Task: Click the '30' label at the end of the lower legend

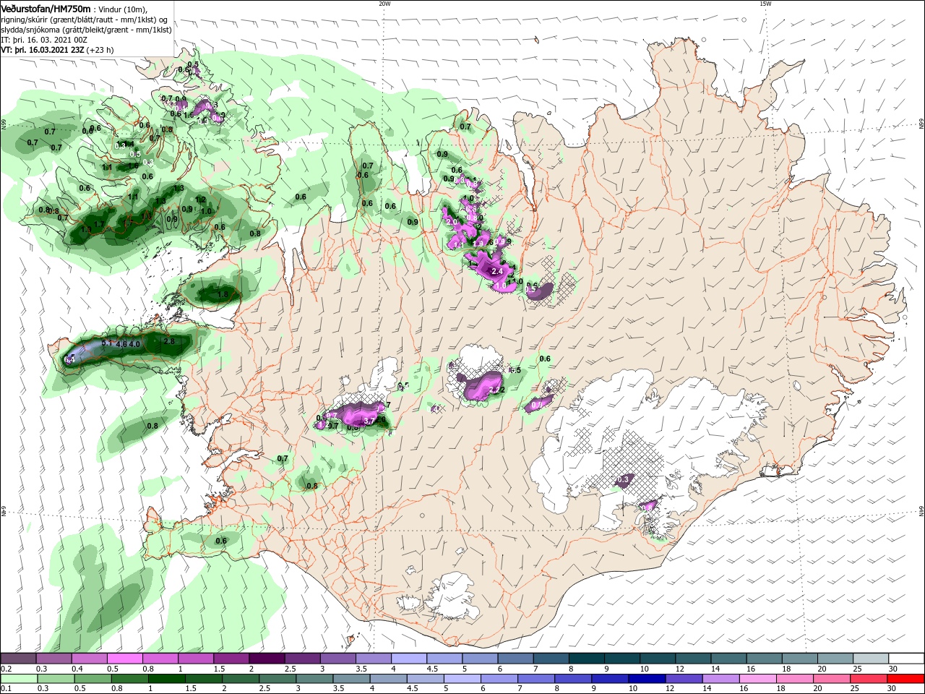Action: 892,689
